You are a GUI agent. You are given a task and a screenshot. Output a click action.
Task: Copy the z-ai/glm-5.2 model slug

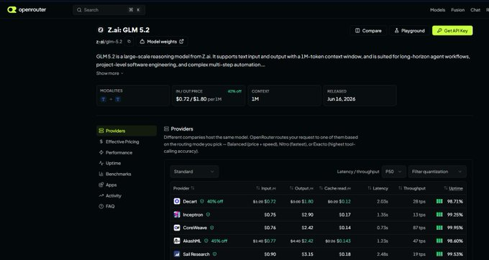coord(129,42)
